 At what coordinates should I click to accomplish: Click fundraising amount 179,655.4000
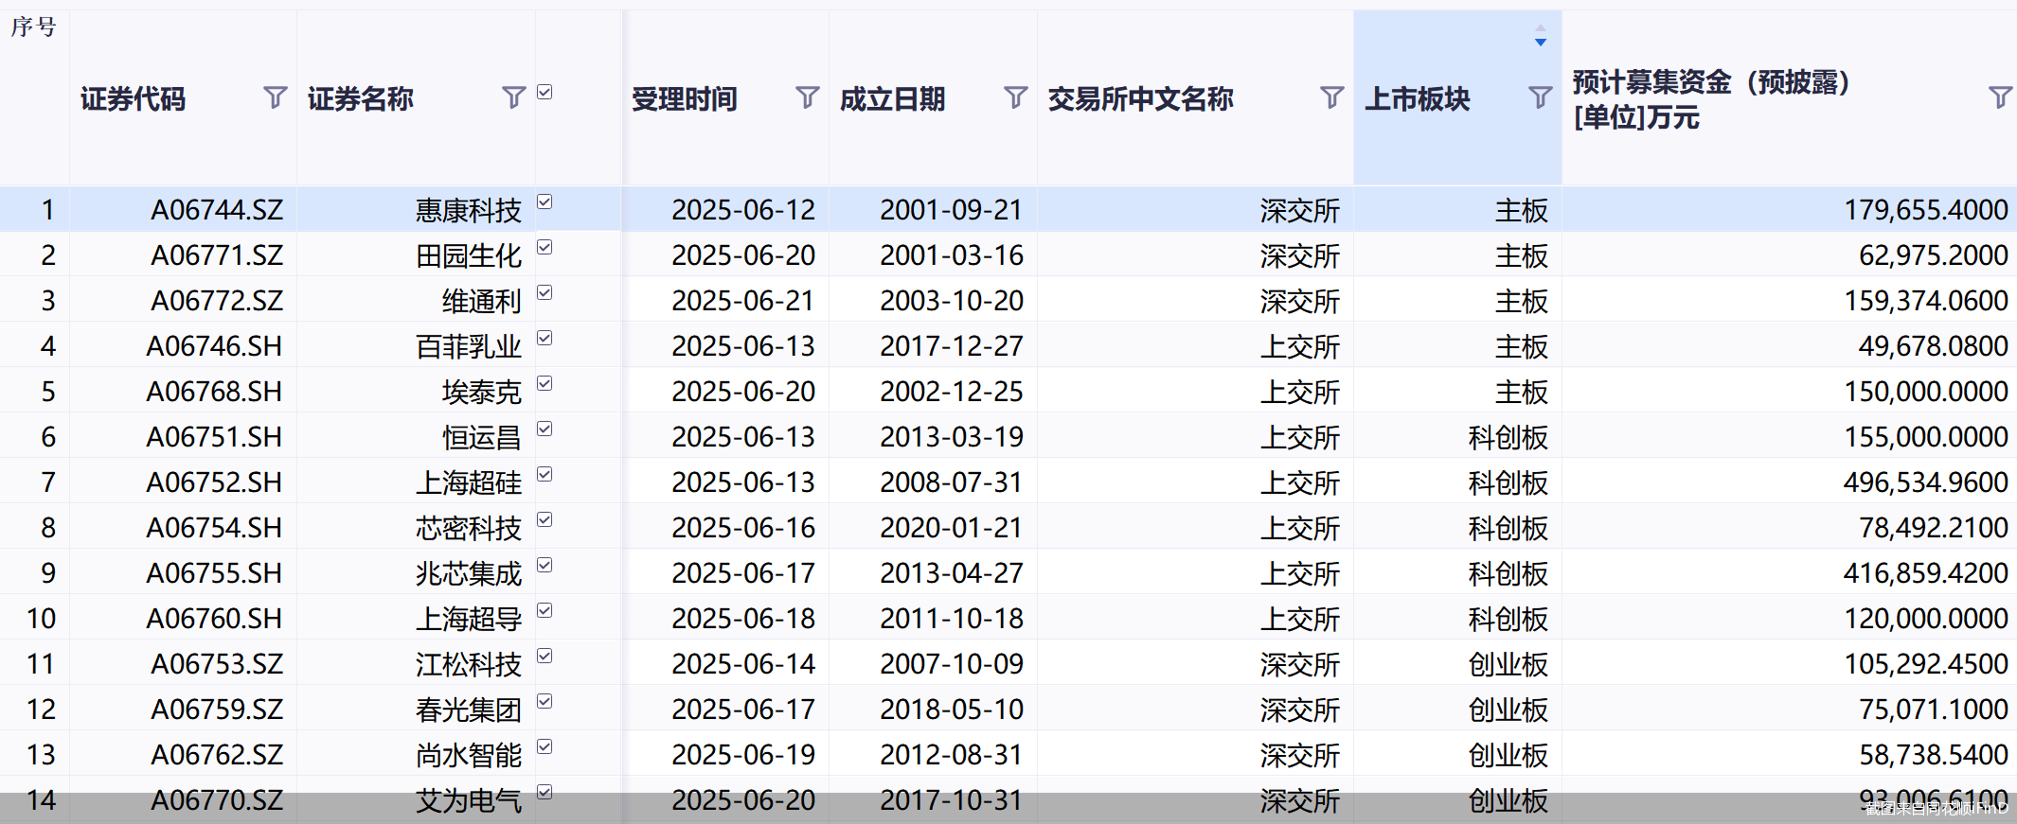click(1926, 210)
